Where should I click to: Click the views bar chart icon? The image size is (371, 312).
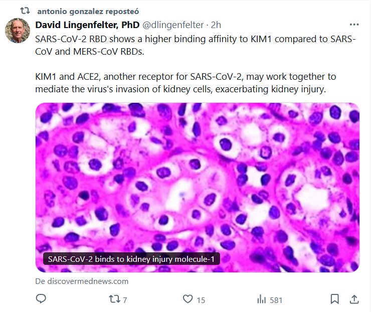[261, 299]
